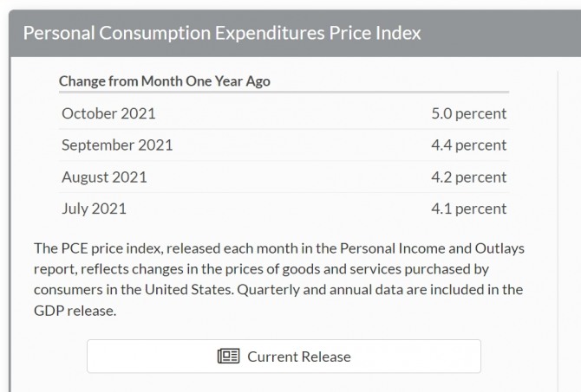The width and height of the screenshot is (581, 392).
Task: Click the September 2021 row label
Action: [x=117, y=145]
